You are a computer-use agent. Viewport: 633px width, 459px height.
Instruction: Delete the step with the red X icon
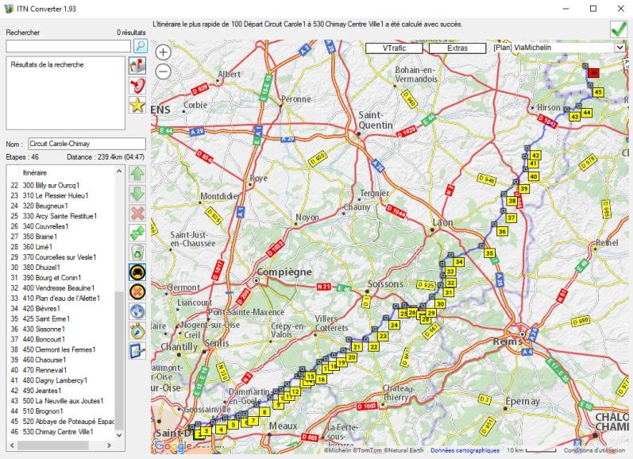tap(137, 213)
